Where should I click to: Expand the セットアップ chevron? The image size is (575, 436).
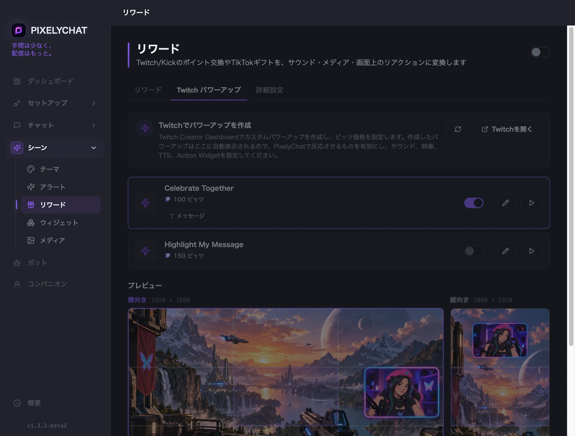[x=93, y=103]
